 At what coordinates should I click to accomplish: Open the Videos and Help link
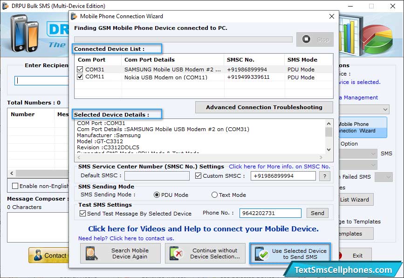pyautogui.click(x=203, y=229)
